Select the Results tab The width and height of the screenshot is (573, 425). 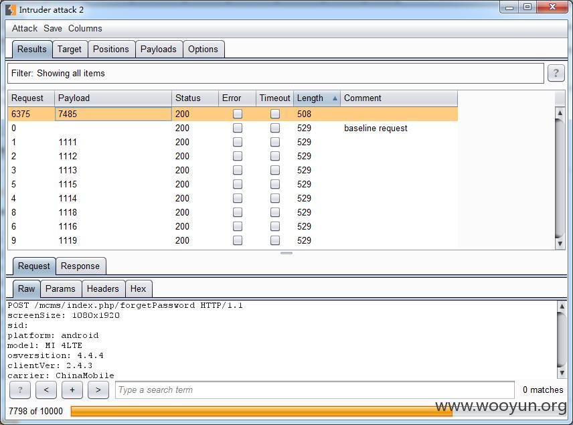point(31,50)
